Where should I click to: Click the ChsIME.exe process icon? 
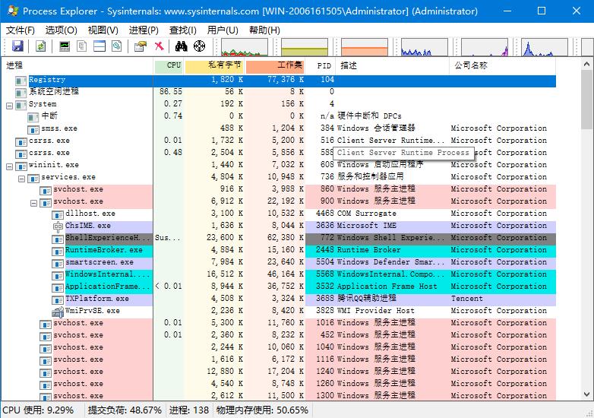point(58,226)
